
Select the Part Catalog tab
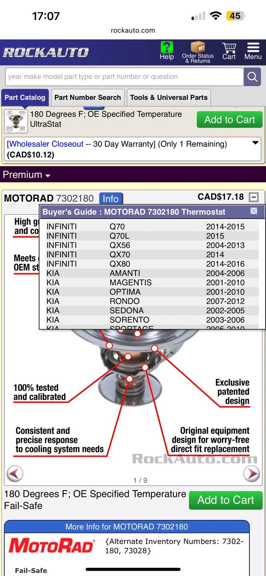click(25, 97)
